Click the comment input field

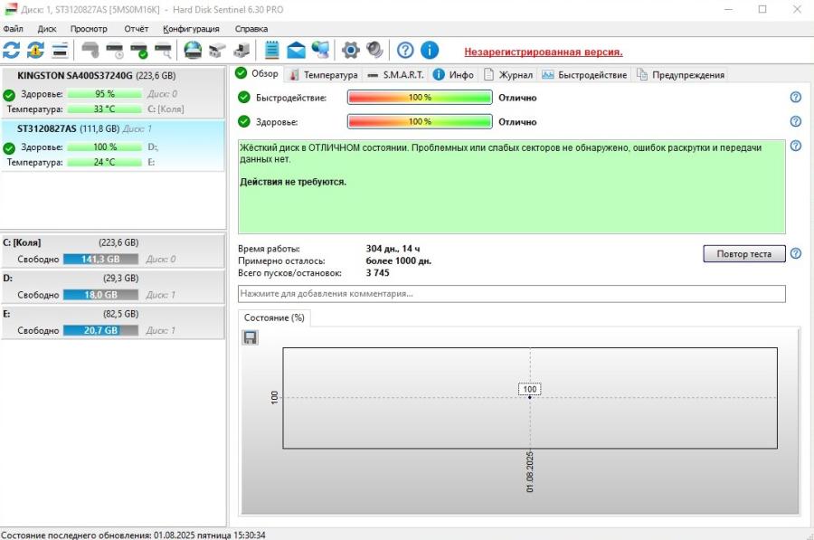[511, 294]
